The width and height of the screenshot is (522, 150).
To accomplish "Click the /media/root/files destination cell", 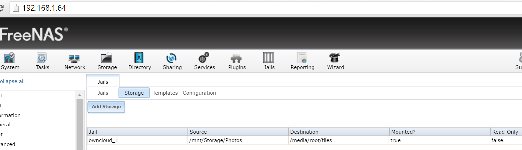I will (339, 140).
